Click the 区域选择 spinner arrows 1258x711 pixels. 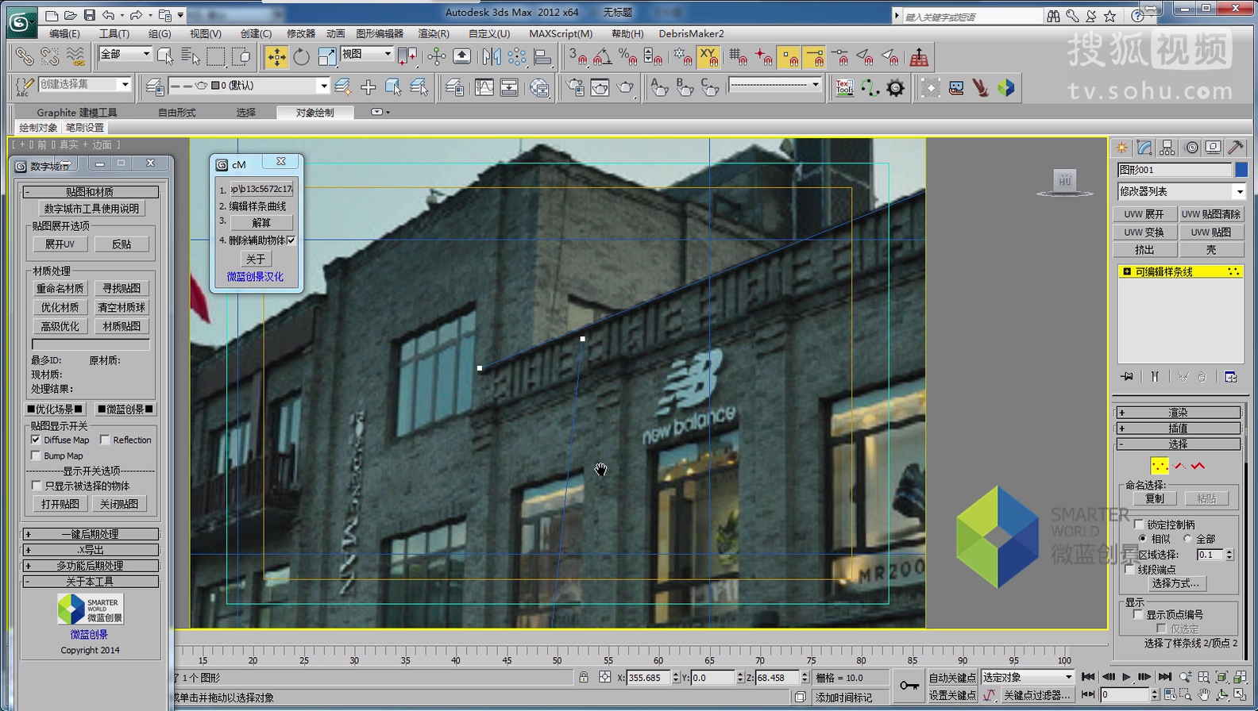click(1230, 555)
